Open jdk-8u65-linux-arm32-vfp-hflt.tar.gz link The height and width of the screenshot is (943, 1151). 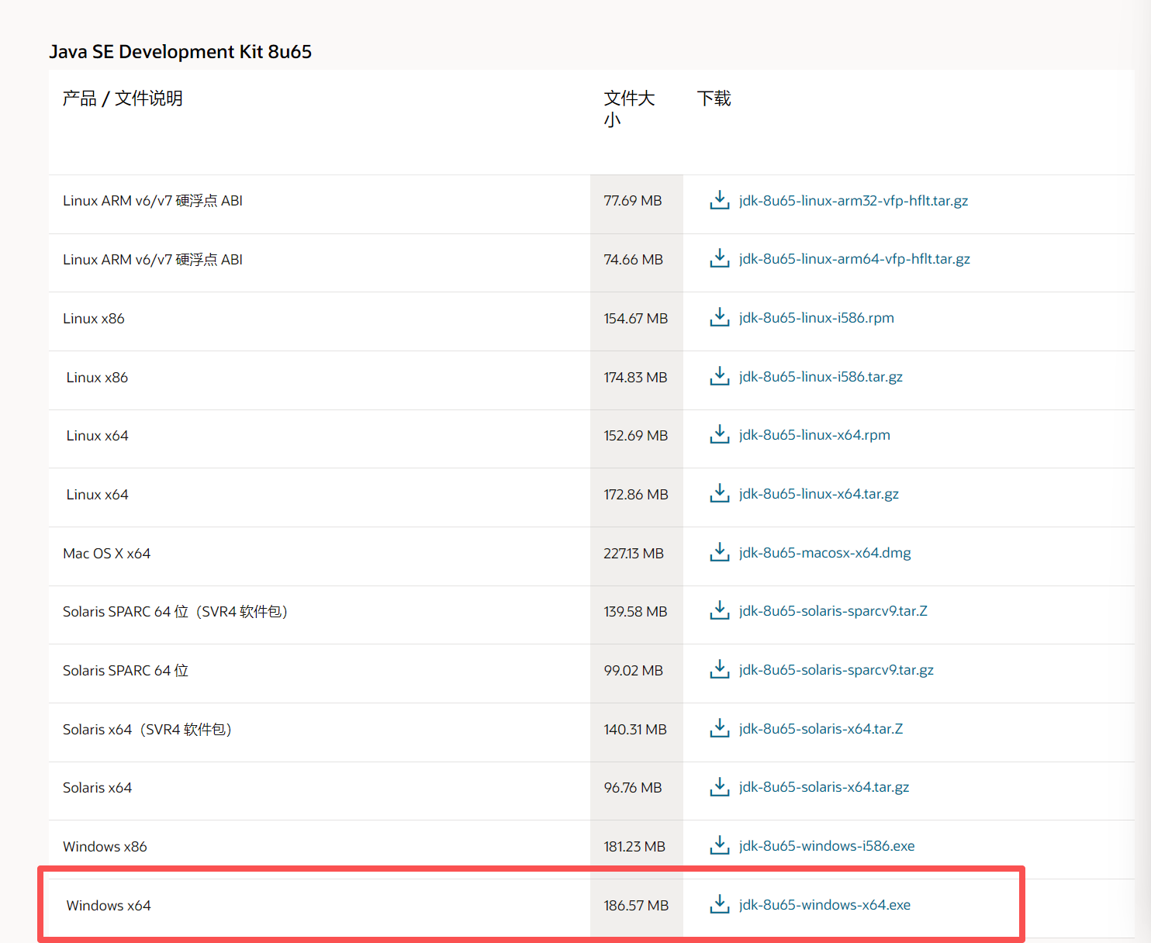click(853, 200)
